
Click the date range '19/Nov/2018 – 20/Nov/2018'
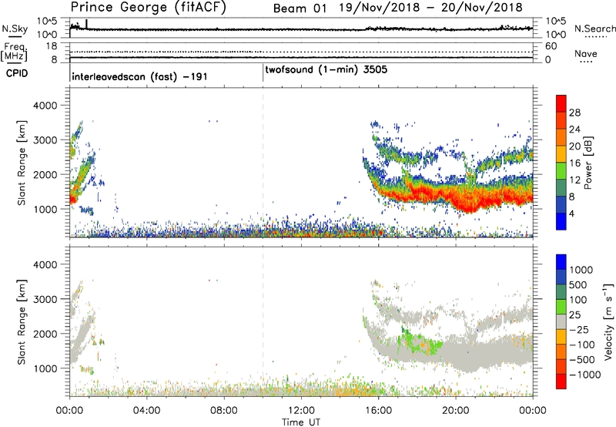431,8
